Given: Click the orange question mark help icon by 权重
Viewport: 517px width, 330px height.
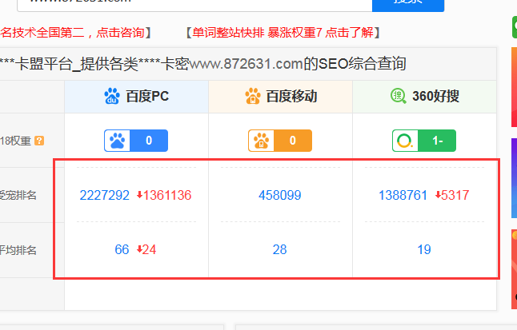Looking at the screenshot, I should pyautogui.click(x=39, y=141).
